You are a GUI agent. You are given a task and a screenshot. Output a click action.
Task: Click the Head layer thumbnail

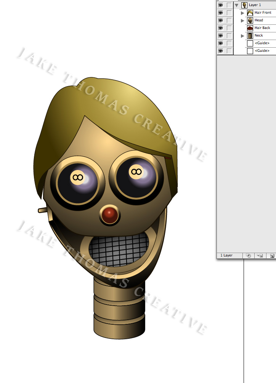250,21
